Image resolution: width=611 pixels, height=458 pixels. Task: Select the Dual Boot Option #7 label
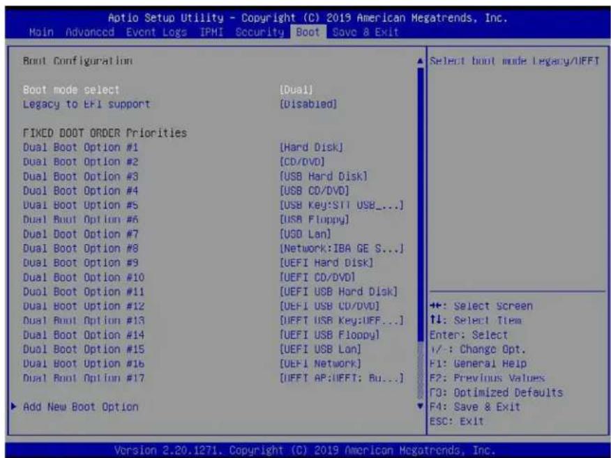pyautogui.click(x=80, y=234)
